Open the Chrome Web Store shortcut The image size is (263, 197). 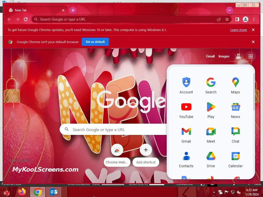click(117, 155)
